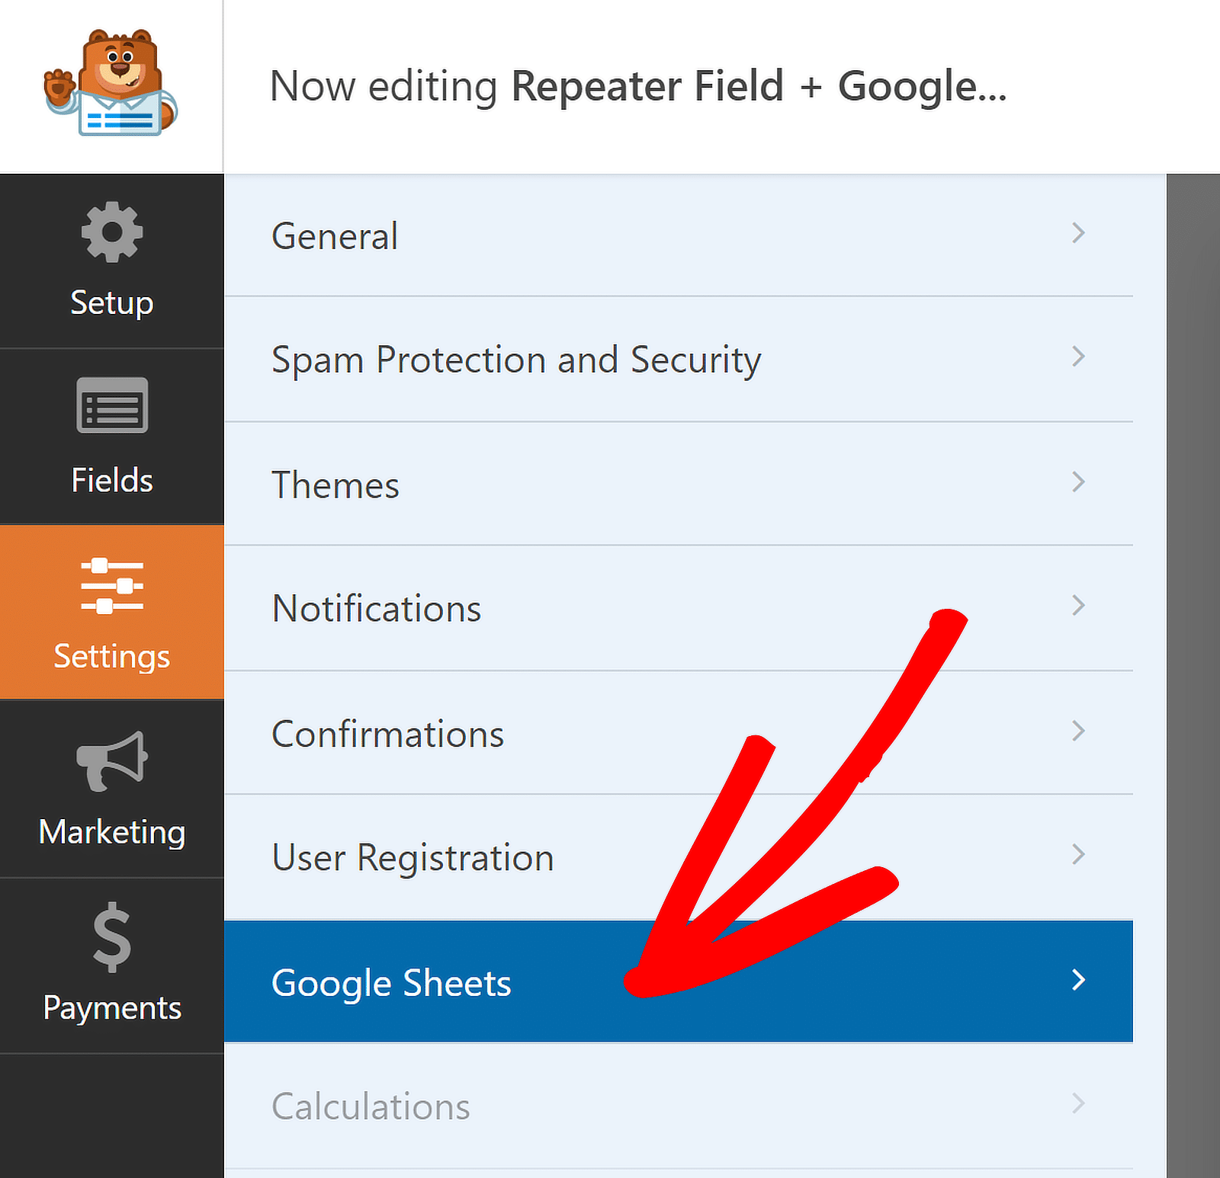This screenshot has height=1178, width=1220.
Task: Click the chevron beside Confirmations
Action: coord(1078,731)
